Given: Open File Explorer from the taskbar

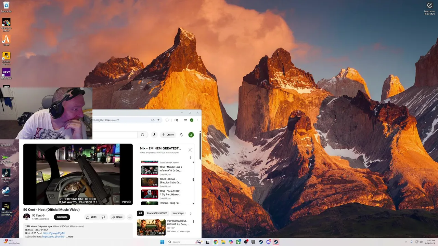Looking at the screenshot, I should point(223,242).
